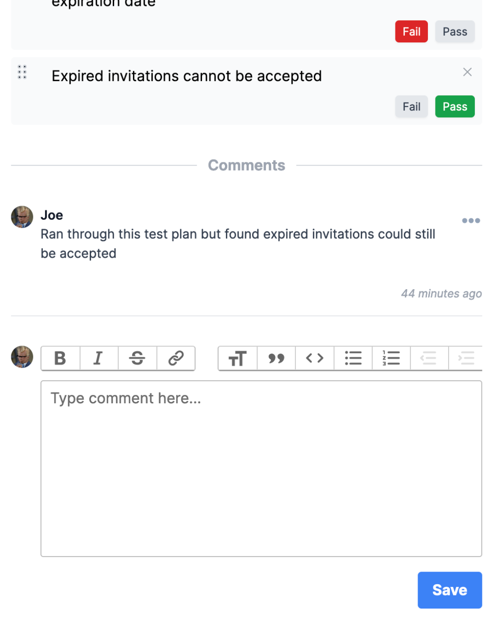Decrease indent level button
This screenshot has width=496, height=627.
429,358
